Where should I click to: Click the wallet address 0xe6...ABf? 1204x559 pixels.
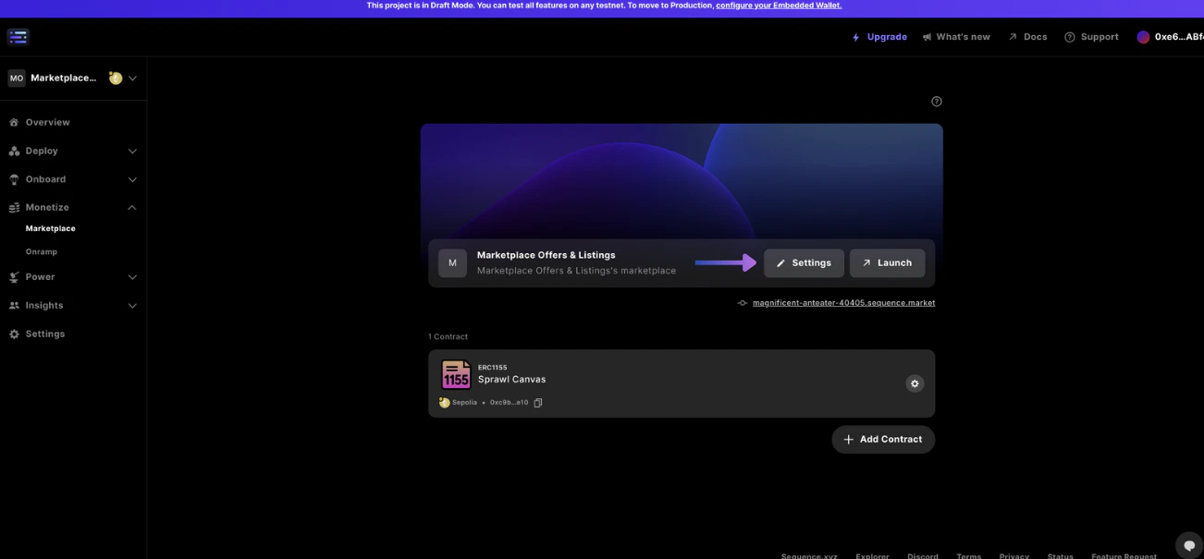tap(1179, 37)
